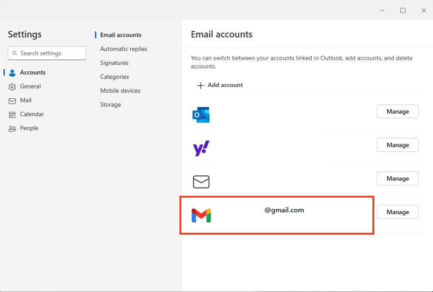Manage the Outlook account
Screen dimensions: 433x292
(397, 111)
